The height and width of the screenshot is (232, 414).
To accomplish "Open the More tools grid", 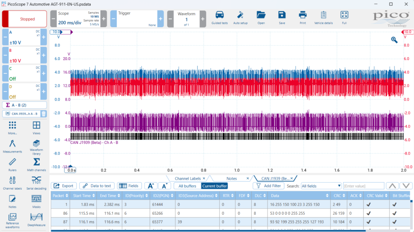I will coord(12,128).
